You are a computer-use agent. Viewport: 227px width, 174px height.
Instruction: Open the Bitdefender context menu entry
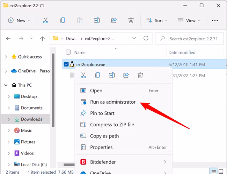[124, 162]
